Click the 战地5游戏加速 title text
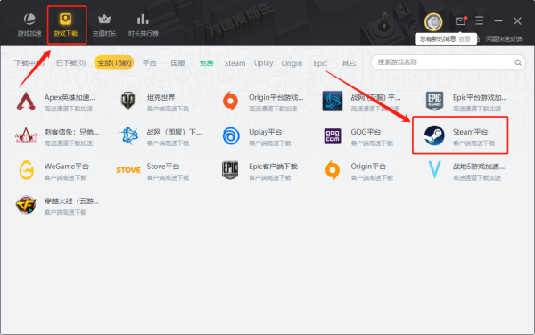 pyautogui.click(x=478, y=167)
